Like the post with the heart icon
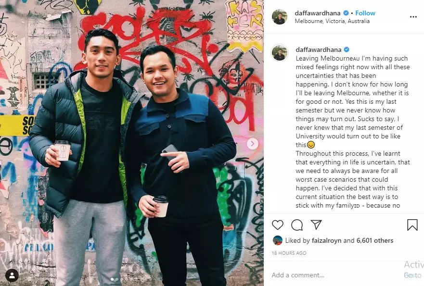Viewport: 424px width, 286px height. [x=277, y=224]
